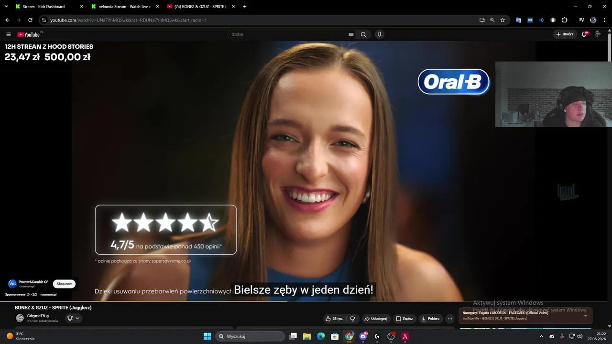
Task: Open tab search dropdown arrow
Action: point(6,7)
